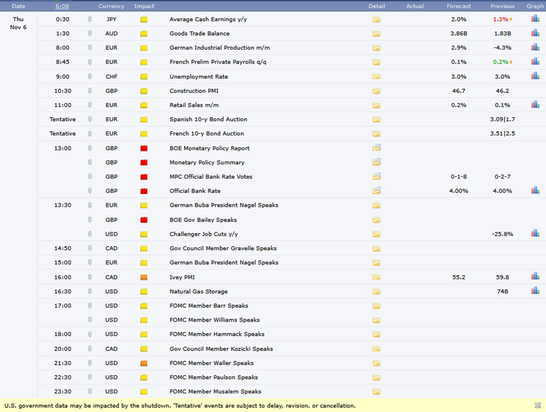Click the graph icon for Natural Gas Storage
This screenshot has height=412, width=546.
[x=535, y=291]
